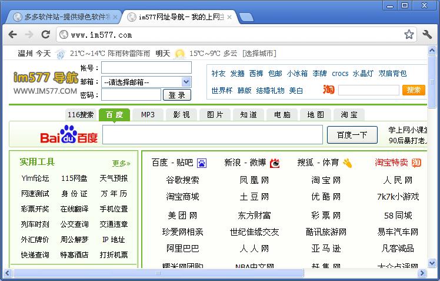Select the 地图 search tab
Screen dimensions: 440x281
(x=315, y=115)
